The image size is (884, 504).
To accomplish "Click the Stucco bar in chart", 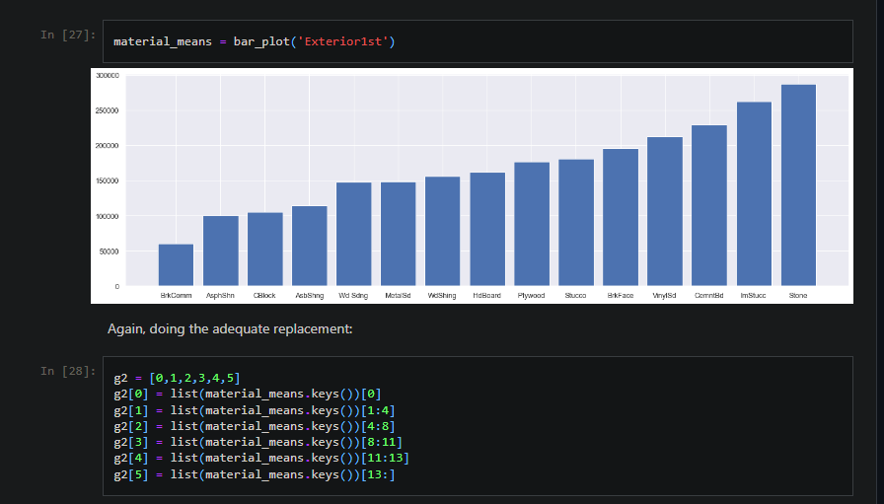I will 576,223.
